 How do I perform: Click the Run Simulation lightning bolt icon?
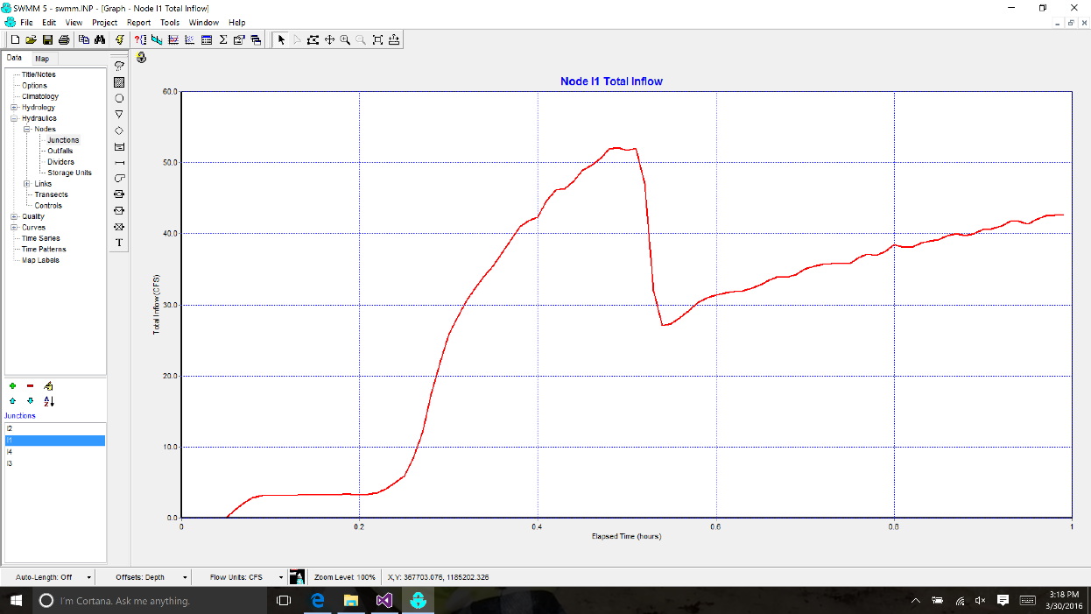[119, 39]
